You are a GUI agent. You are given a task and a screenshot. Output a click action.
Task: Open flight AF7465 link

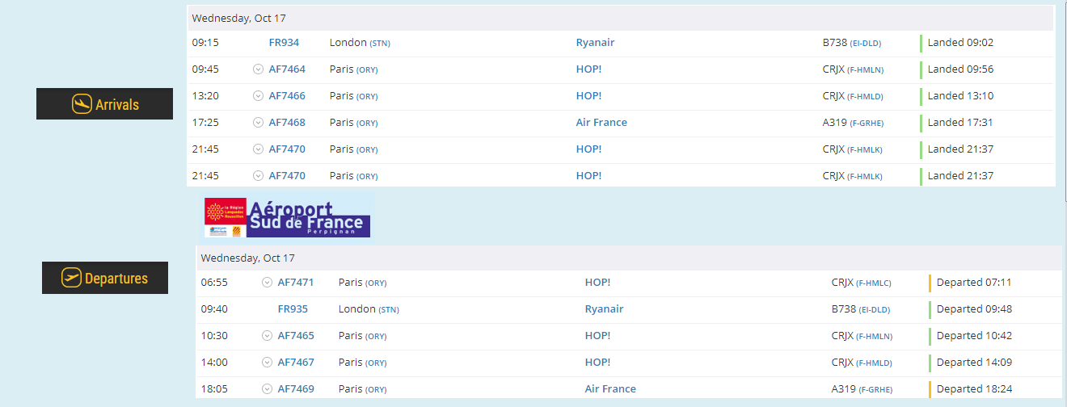[296, 336]
